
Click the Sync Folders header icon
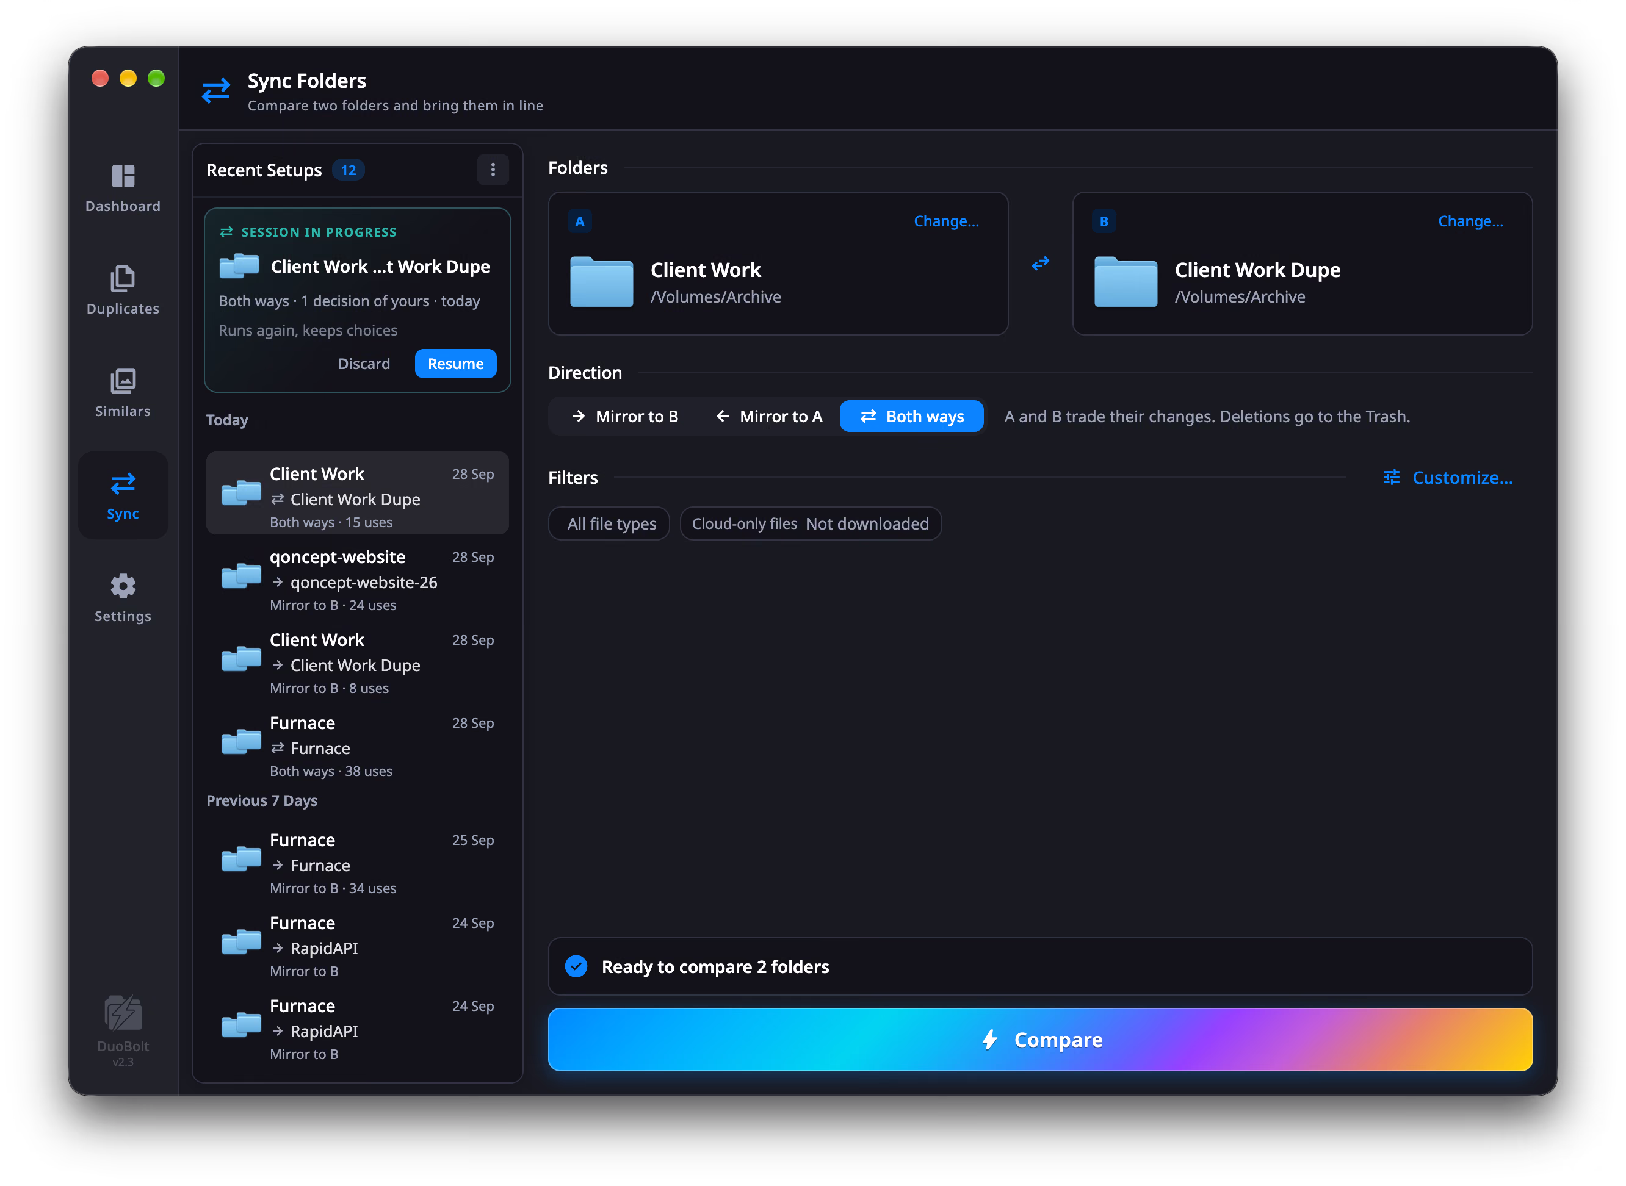point(215,90)
